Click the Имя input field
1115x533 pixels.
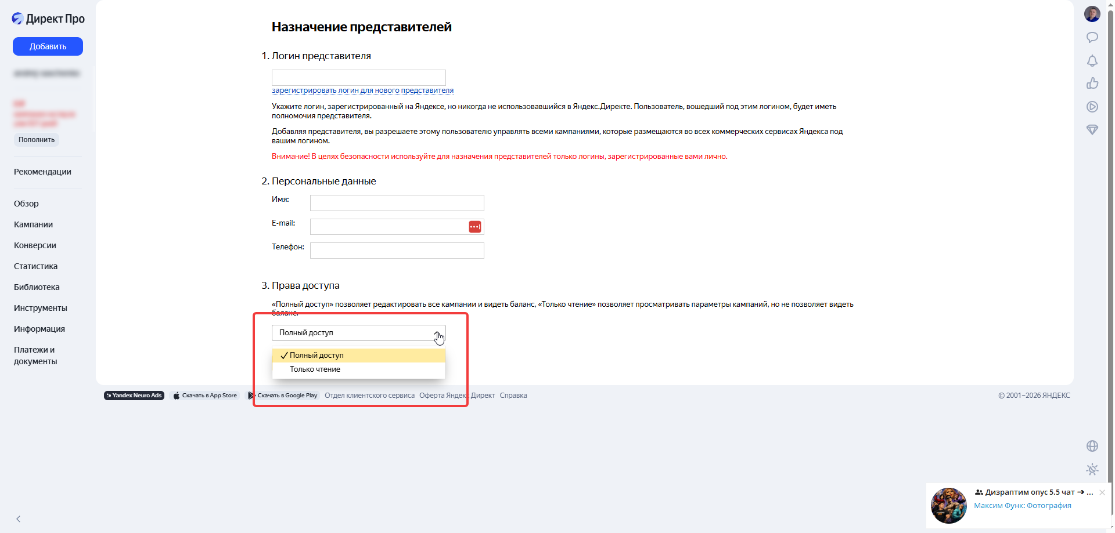click(397, 203)
